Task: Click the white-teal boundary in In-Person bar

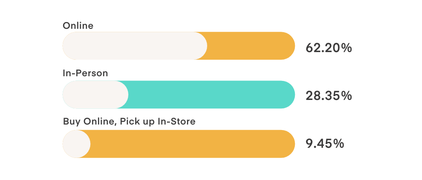Action: 128,94
